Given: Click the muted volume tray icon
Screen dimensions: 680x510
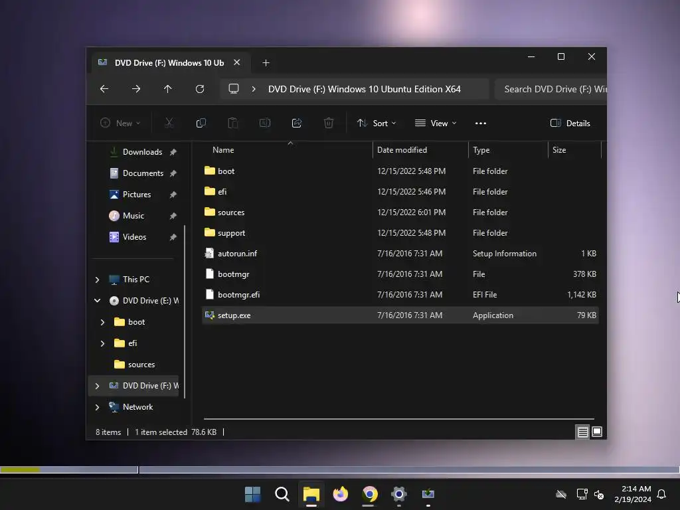Looking at the screenshot, I should tap(600, 494).
